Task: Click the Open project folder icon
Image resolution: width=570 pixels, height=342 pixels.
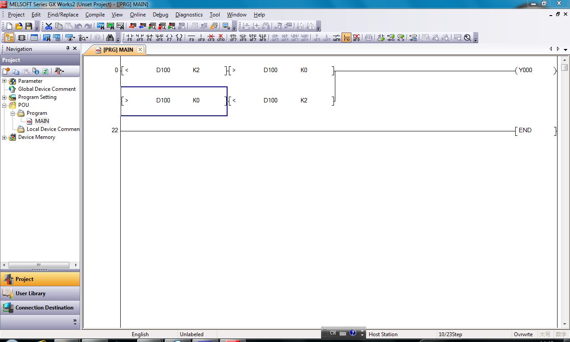Action: [x=19, y=26]
